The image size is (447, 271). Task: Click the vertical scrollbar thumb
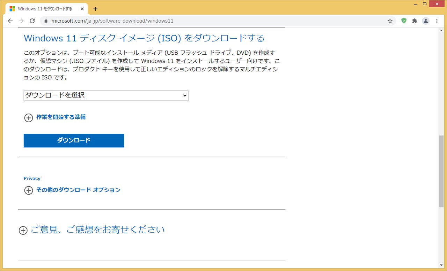tap(441, 171)
